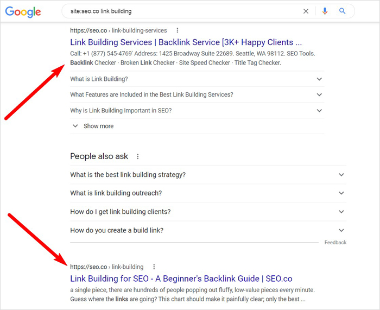380x310 pixels.
Task: Clear the search box text
Action: coord(306,11)
